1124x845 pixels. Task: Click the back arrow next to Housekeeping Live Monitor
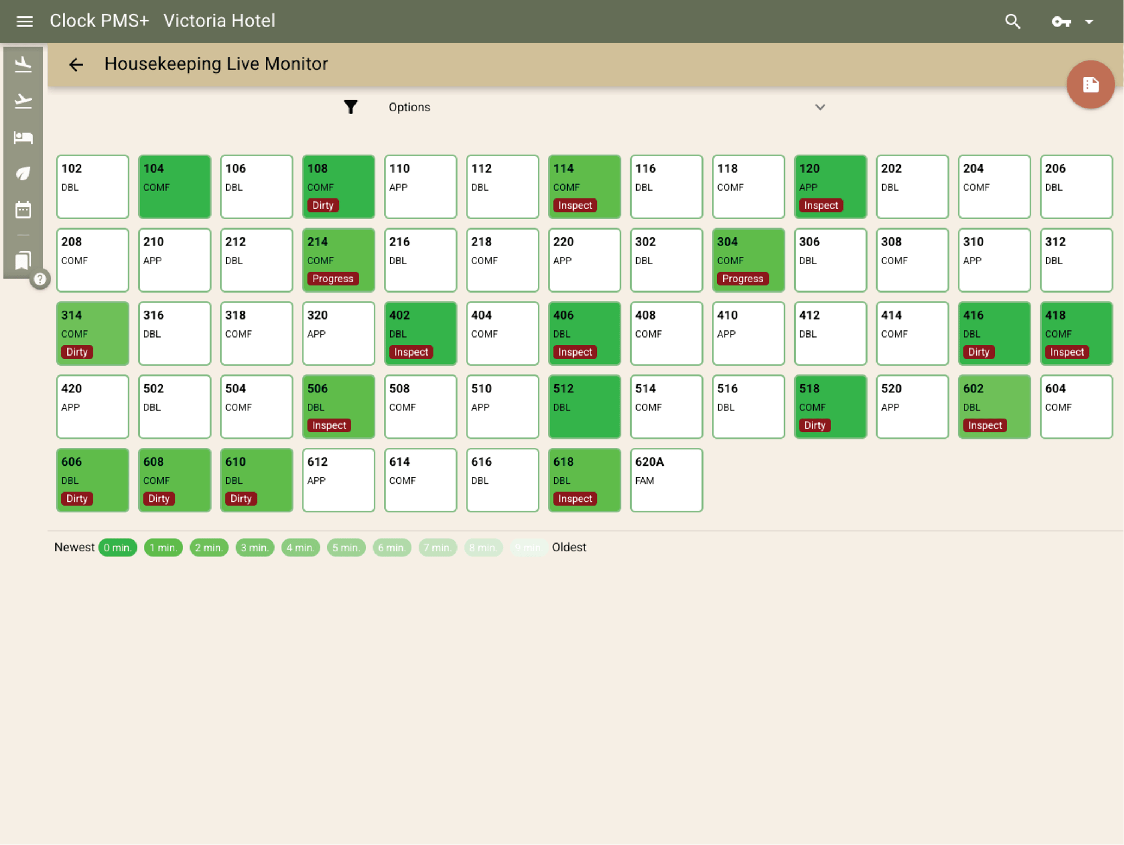[76, 65]
